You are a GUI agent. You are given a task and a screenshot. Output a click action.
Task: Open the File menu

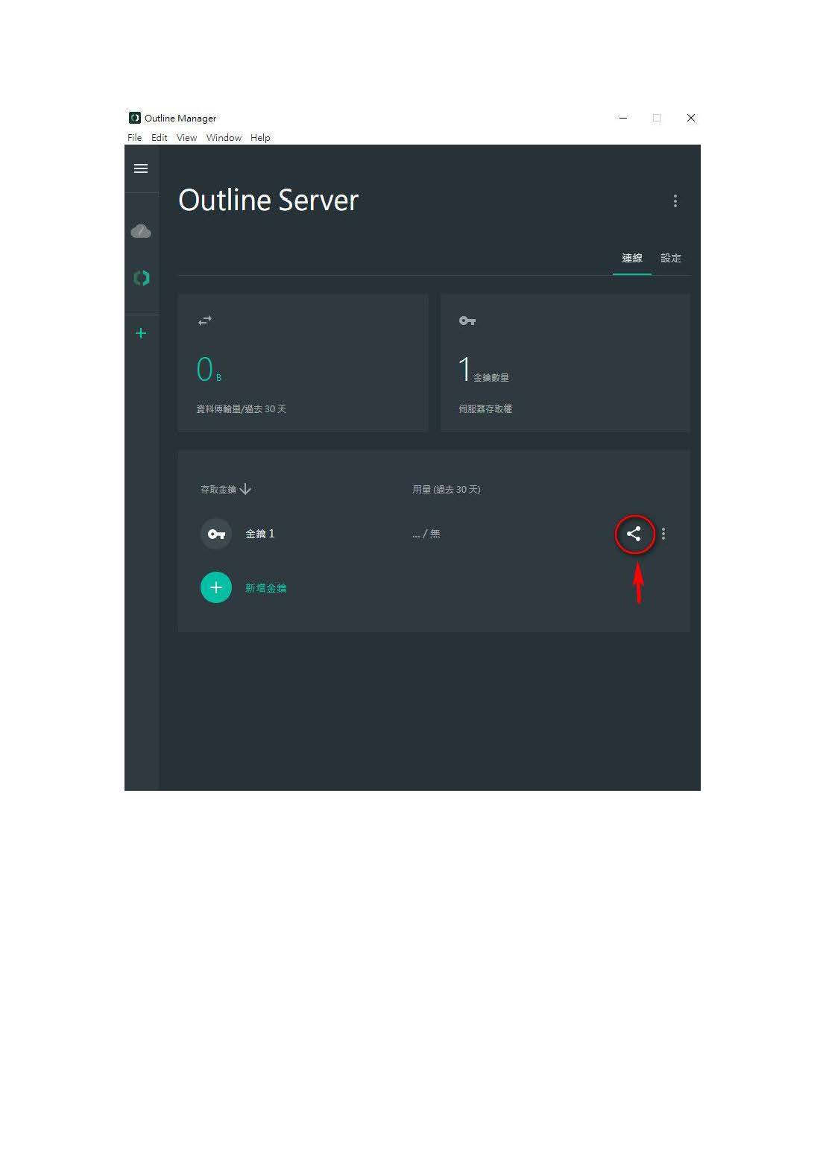click(x=135, y=138)
